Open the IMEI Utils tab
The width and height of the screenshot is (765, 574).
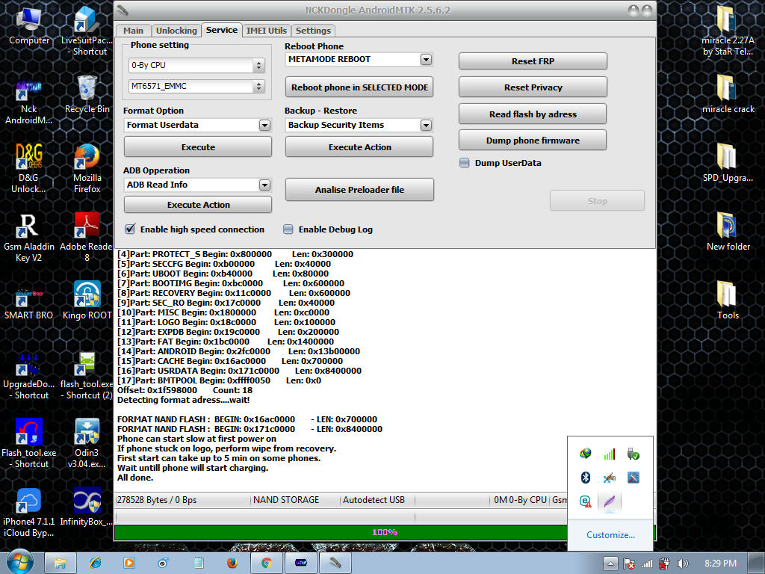pyautogui.click(x=267, y=30)
